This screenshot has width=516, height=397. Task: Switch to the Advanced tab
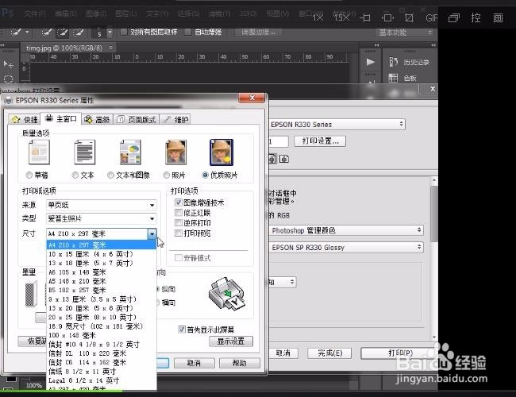(x=97, y=119)
